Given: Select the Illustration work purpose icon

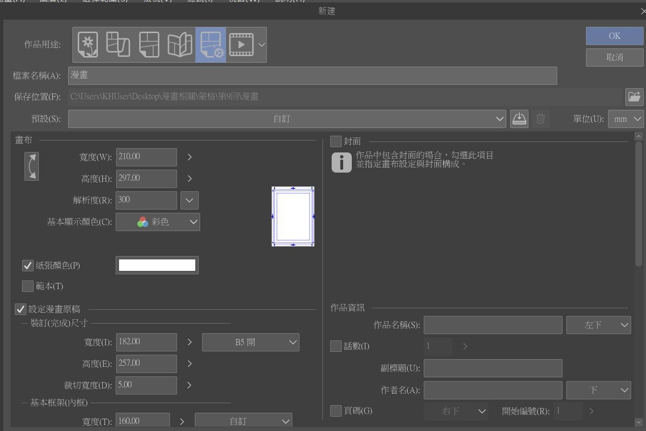Looking at the screenshot, I should [x=88, y=45].
